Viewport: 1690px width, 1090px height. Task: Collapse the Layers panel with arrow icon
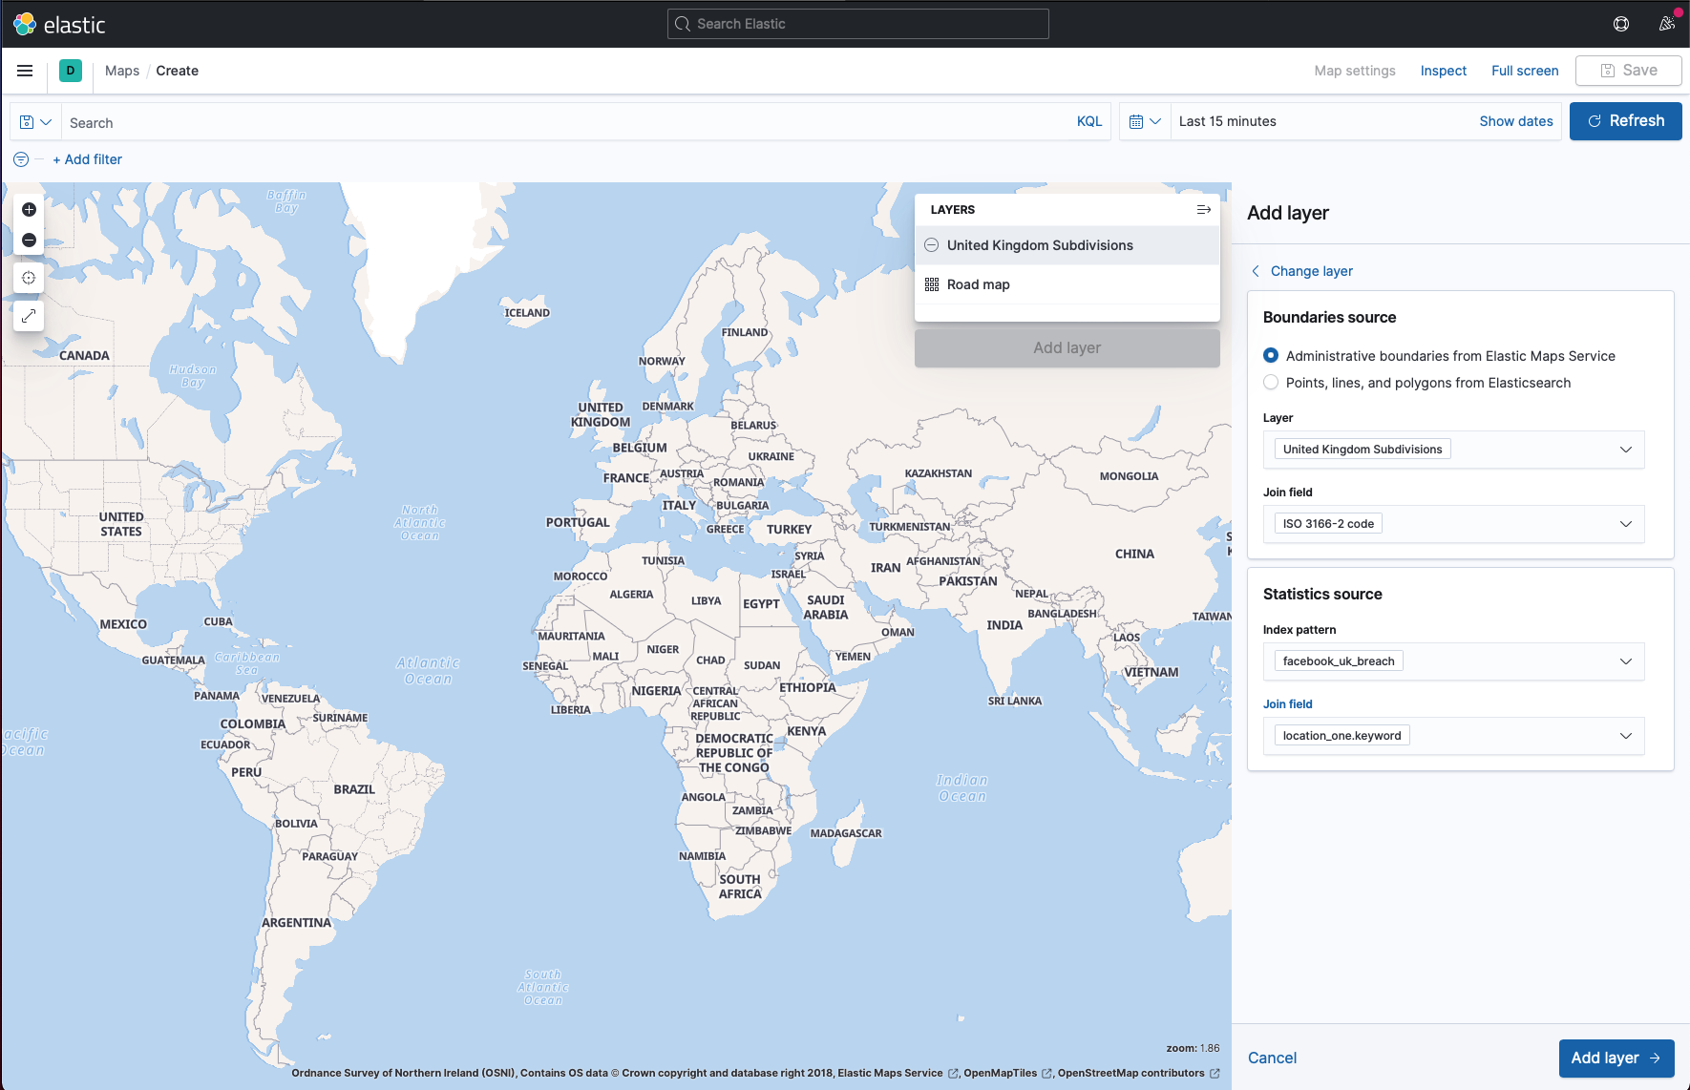[x=1203, y=210]
